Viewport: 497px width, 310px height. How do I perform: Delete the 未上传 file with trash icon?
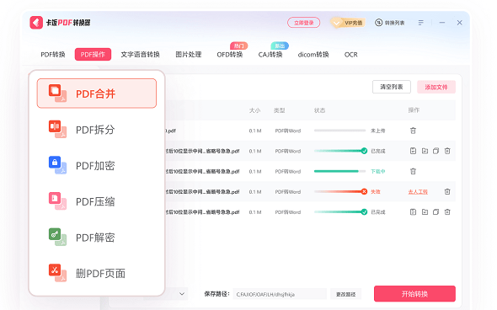(413, 131)
